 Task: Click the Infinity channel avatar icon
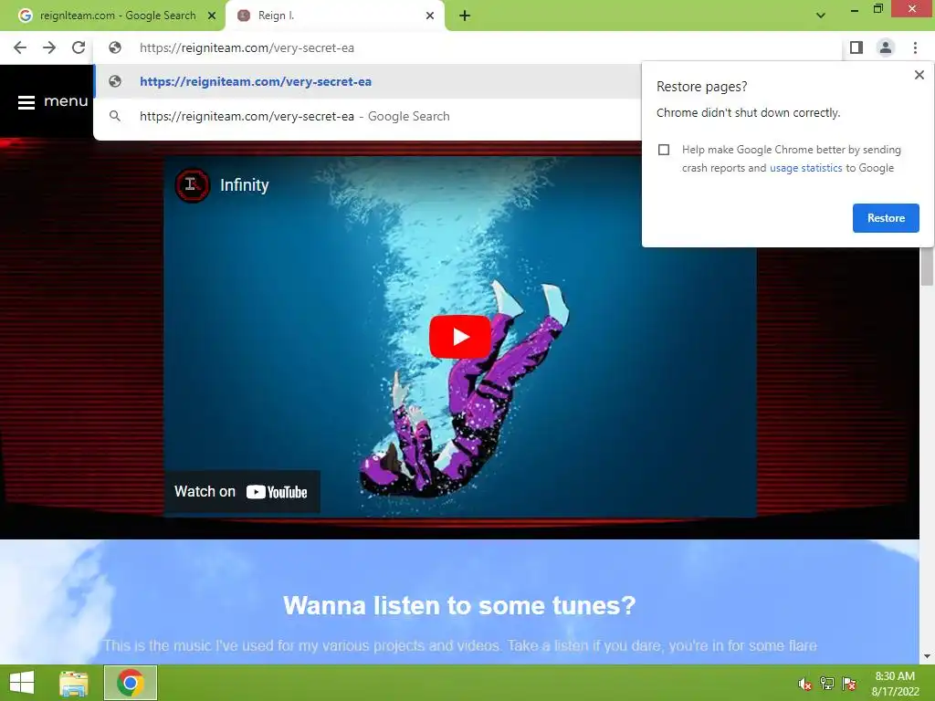(192, 185)
